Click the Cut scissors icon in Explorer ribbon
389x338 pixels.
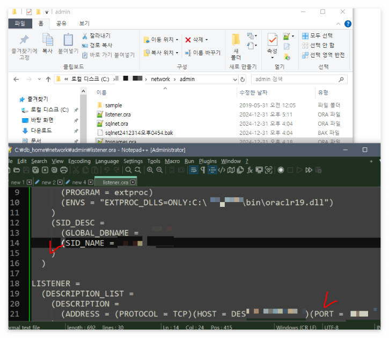[85, 36]
